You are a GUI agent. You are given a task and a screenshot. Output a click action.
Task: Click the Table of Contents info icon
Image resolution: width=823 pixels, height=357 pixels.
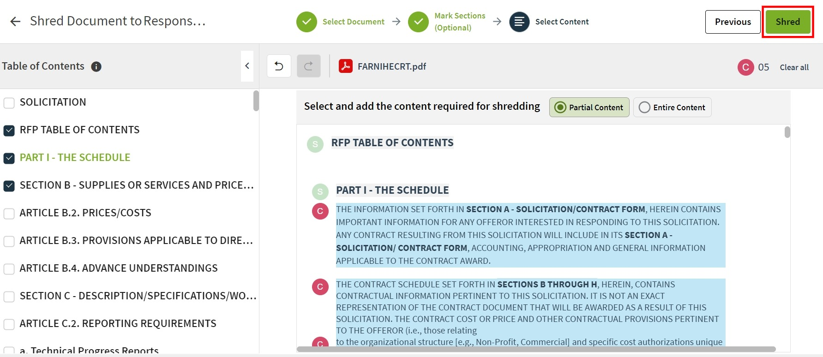coord(96,66)
